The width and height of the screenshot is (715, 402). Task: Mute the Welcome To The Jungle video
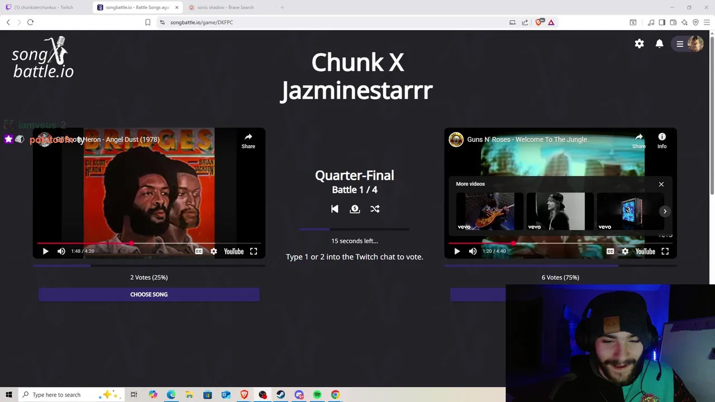coord(473,251)
